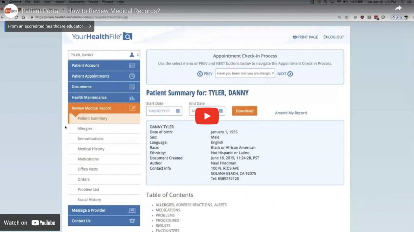Click the Amend My Record link
This screenshot has width=414, height=232.
pos(291,113)
